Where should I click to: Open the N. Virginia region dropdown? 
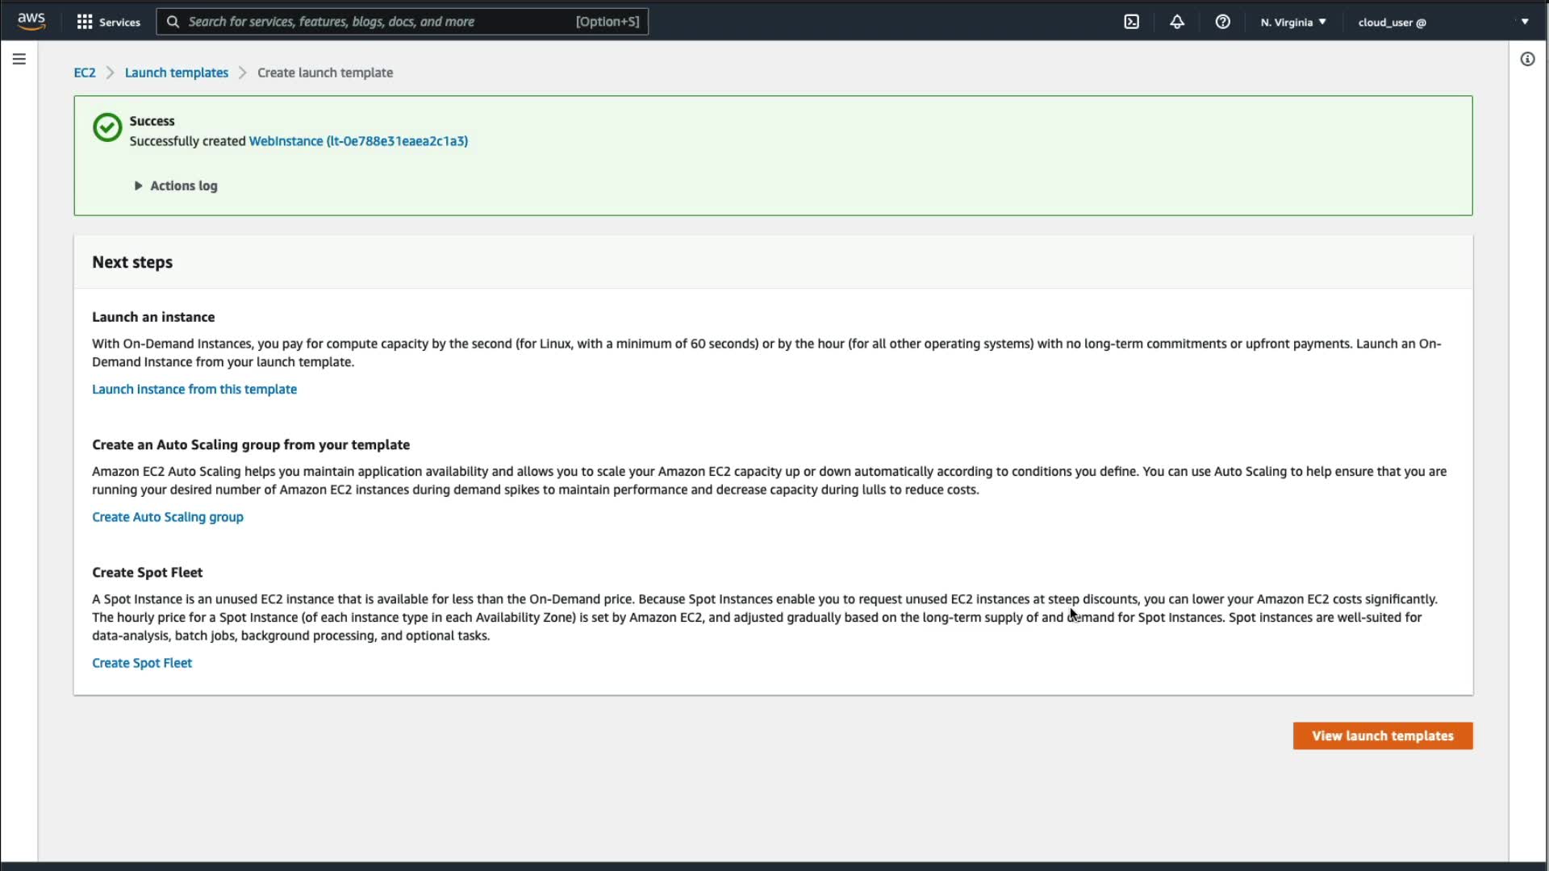point(1293,22)
